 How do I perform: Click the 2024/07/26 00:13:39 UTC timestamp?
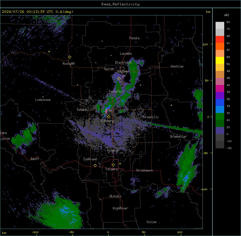tap(28, 12)
